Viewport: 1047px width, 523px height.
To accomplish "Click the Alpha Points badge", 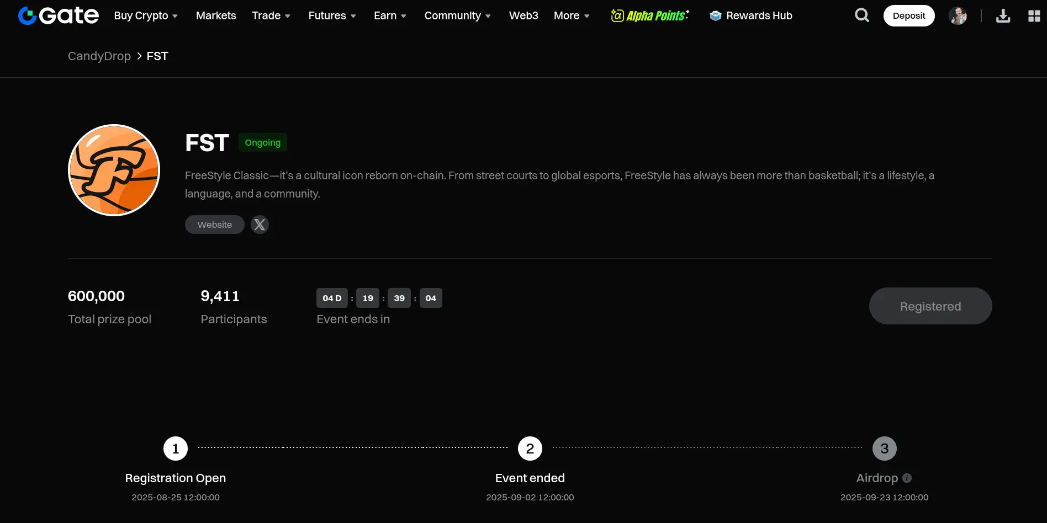I will click(x=650, y=15).
